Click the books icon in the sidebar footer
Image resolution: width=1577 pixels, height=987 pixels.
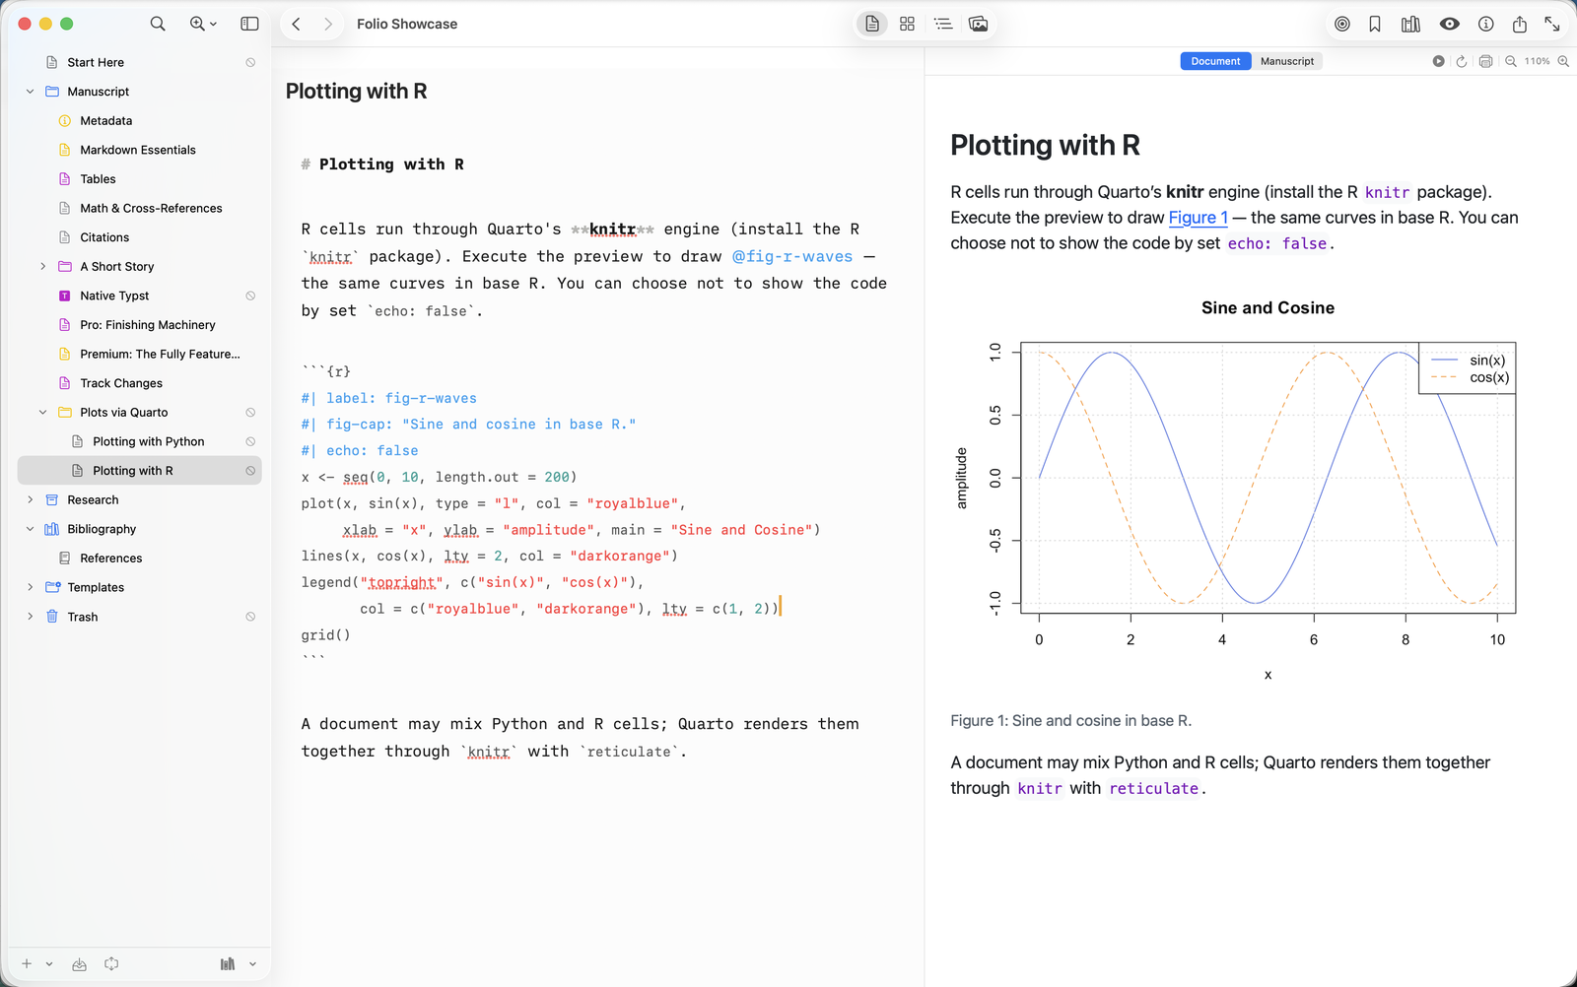(x=228, y=963)
